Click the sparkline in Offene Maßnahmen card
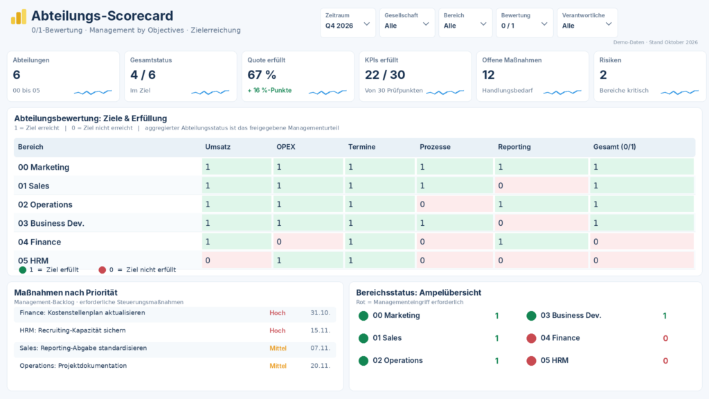The image size is (709, 399). point(562,92)
